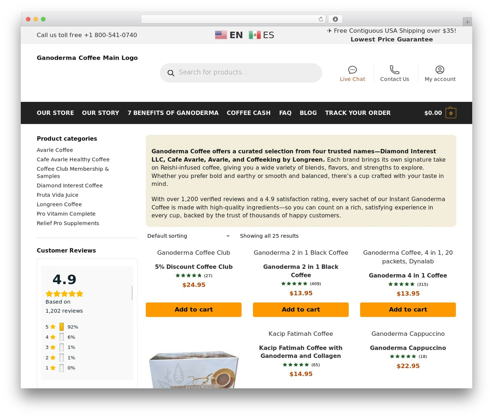Screen dimensions: 493x418
Task: Add Ganoderma 2 in 1 Black Coffee to cart
Action: tap(301, 310)
